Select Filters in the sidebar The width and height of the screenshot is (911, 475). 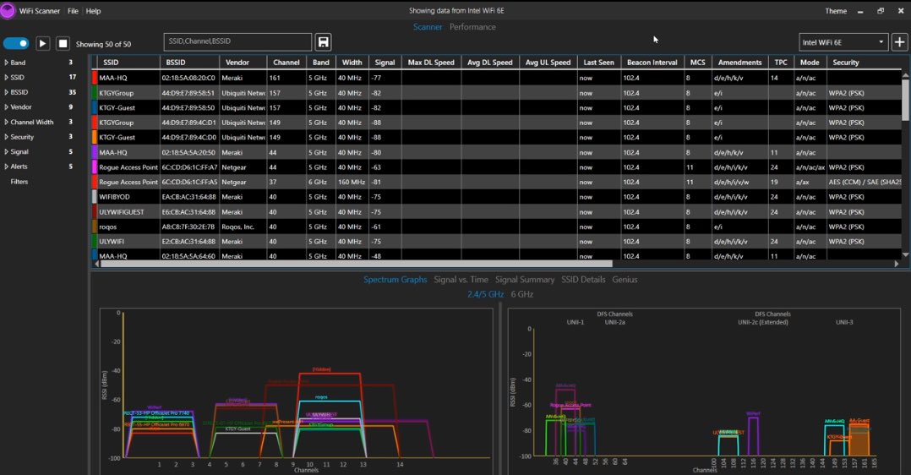click(x=19, y=182)
